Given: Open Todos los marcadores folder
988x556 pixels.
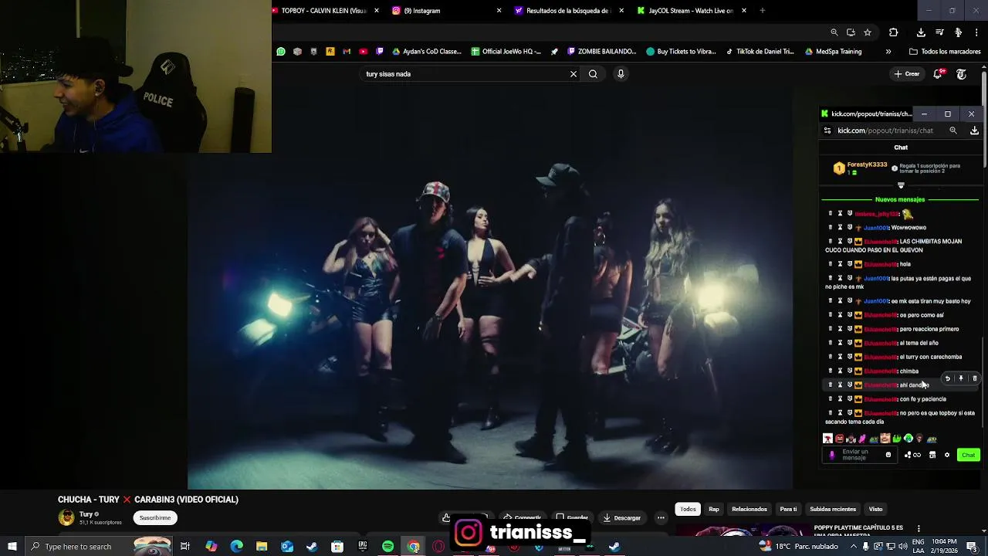Looking at the screenshot, I should click(x=945, y=52).
